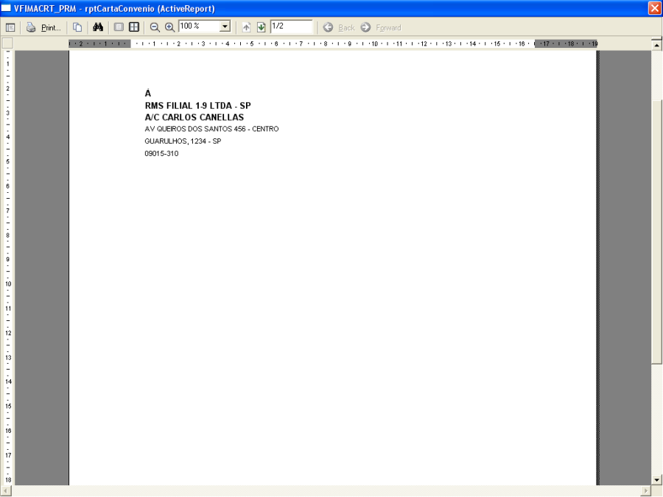The image size is (663, 497).
Task: Toggle the table of contents panel icon
Action: coord(10,28)
